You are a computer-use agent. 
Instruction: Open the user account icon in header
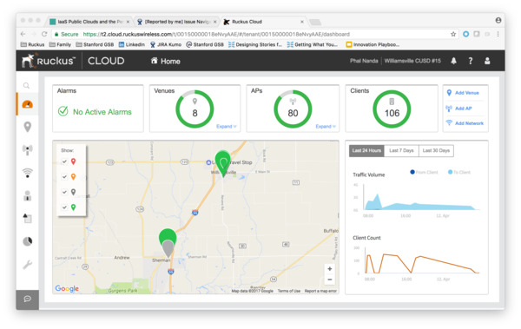(487, 61)
